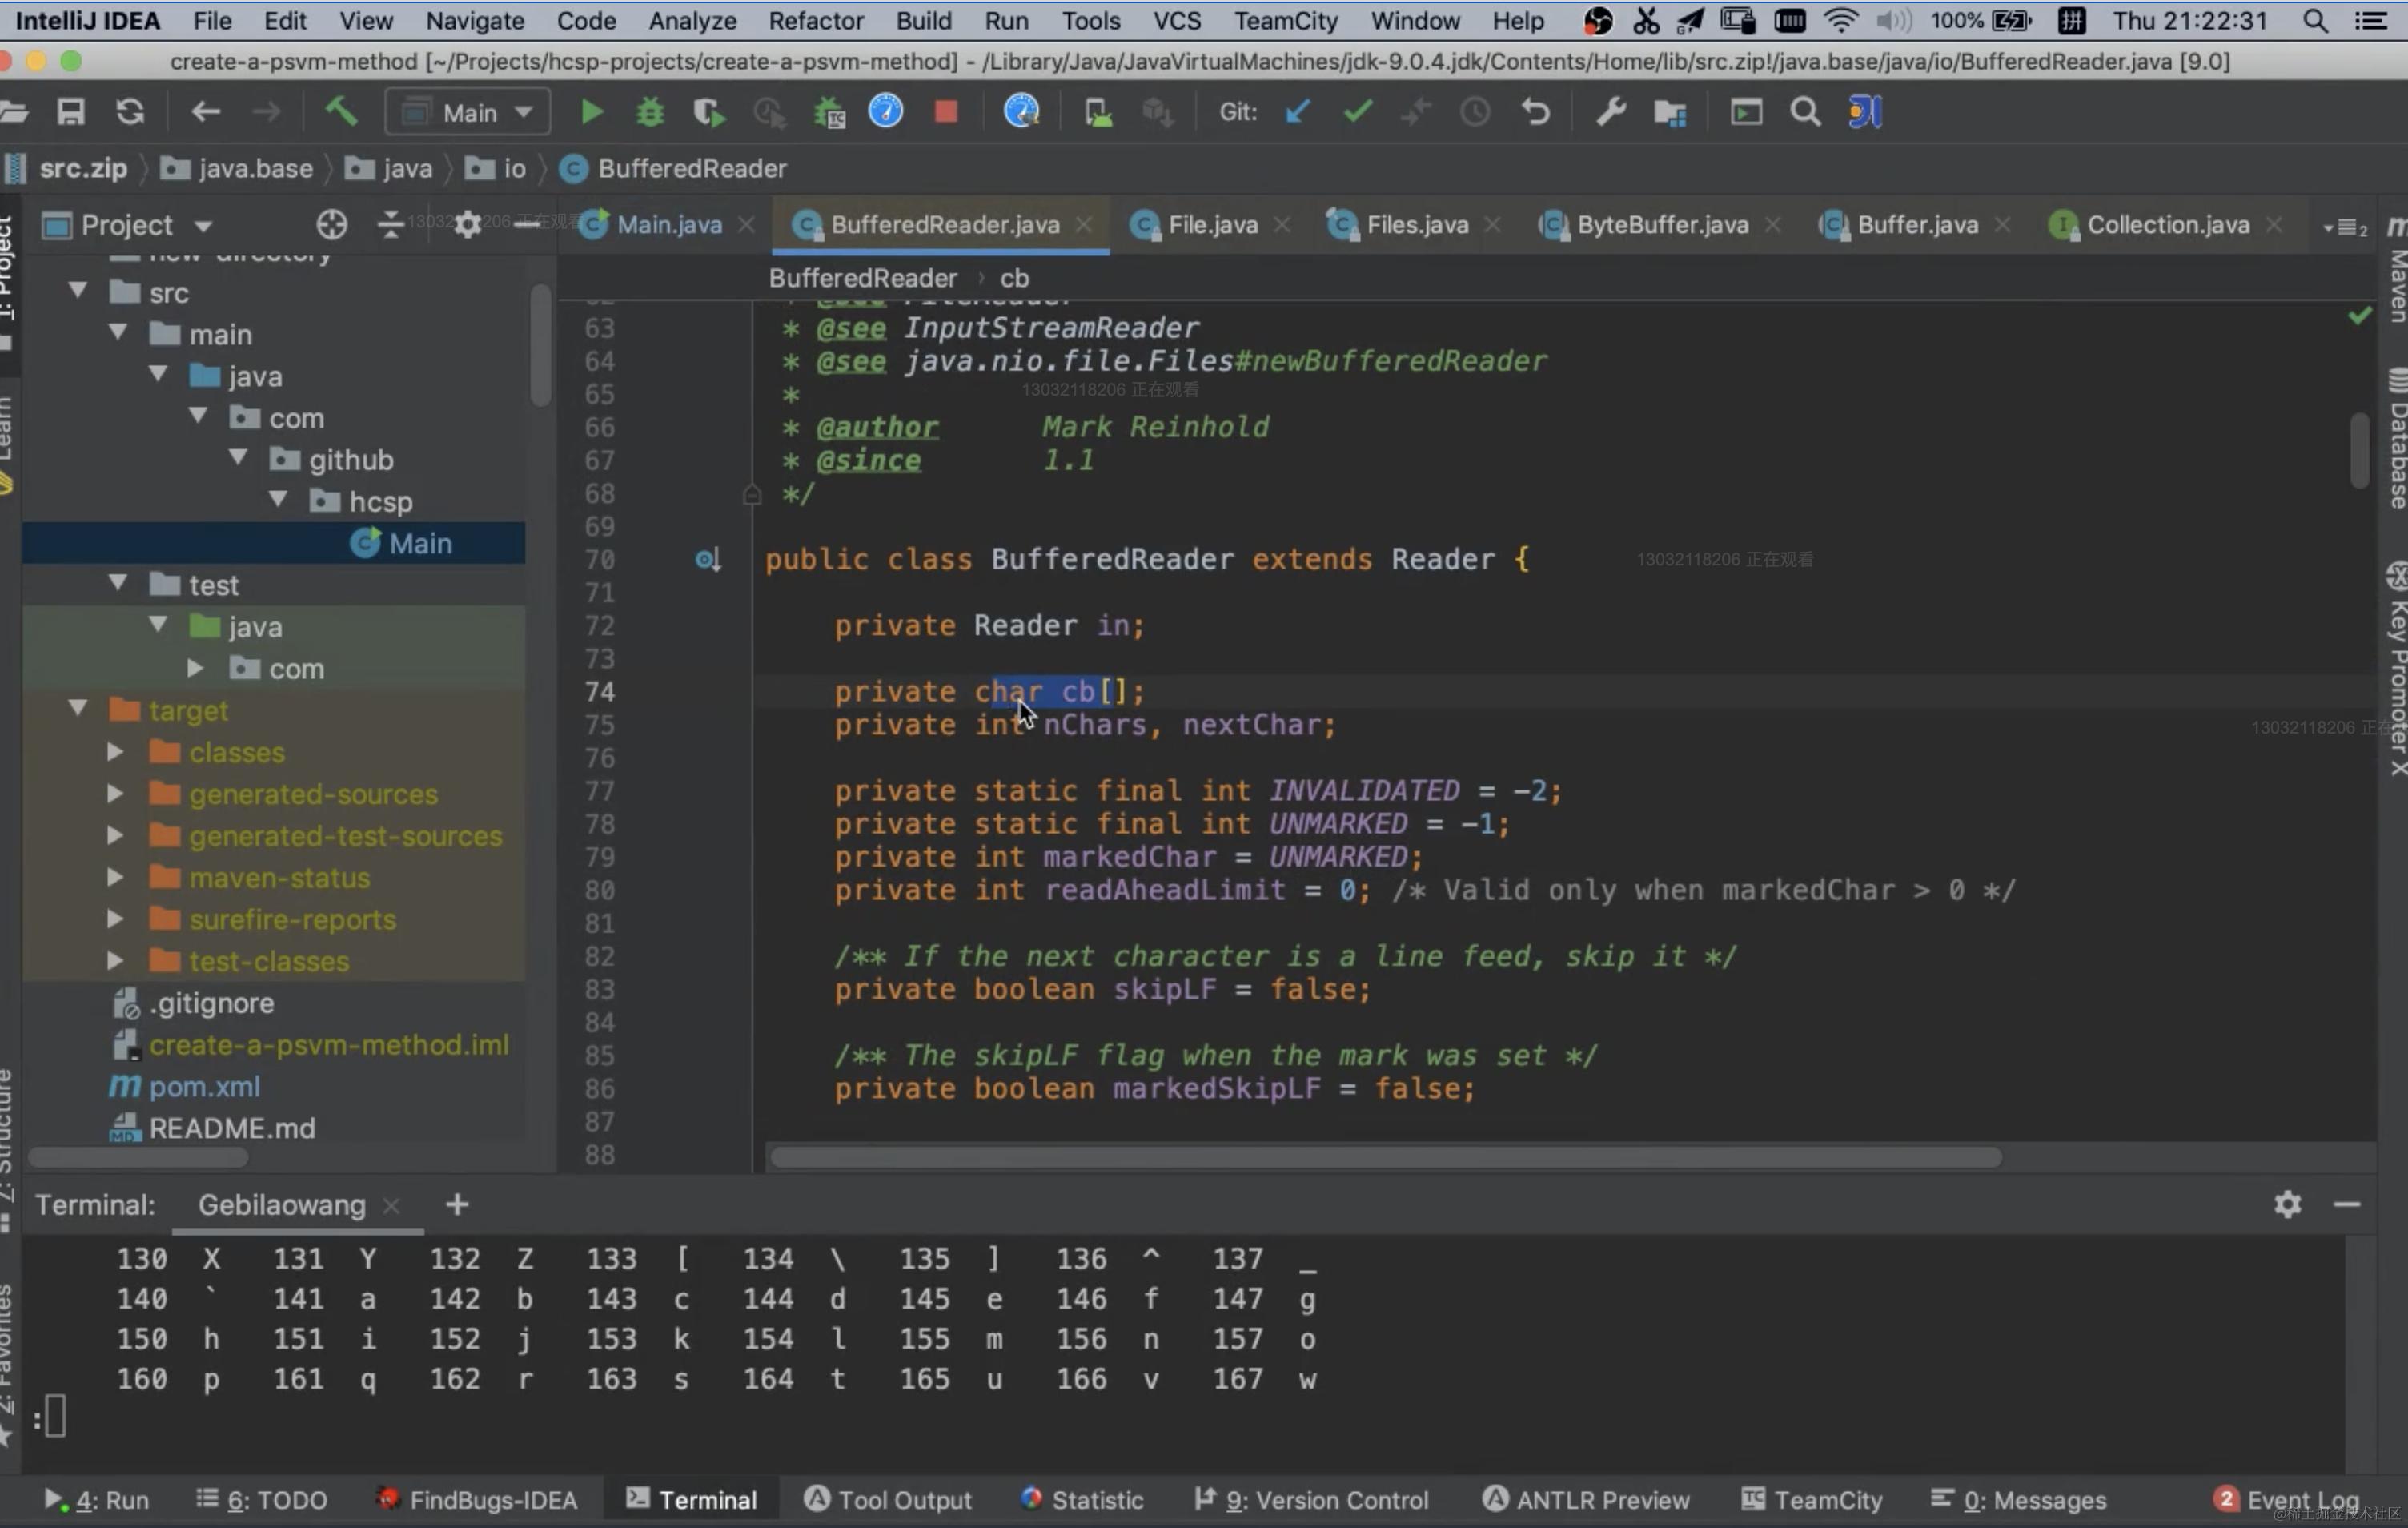
Task: Start debugging with the bug icon
Action: point(650,112)
